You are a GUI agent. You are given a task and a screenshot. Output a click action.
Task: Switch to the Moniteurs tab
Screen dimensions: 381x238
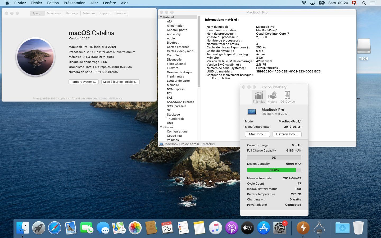tap(54, 13)
